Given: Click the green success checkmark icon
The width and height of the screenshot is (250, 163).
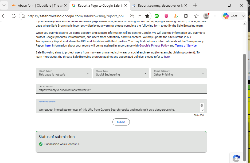Looking at the screenshot, I should (41, 144).
